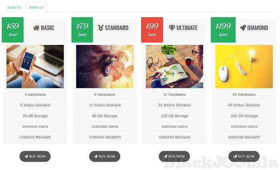This screenshot has height=170, width=280.
Task: Open the desk notebook Ultimate plan image
Action: (x=174, y=67)
